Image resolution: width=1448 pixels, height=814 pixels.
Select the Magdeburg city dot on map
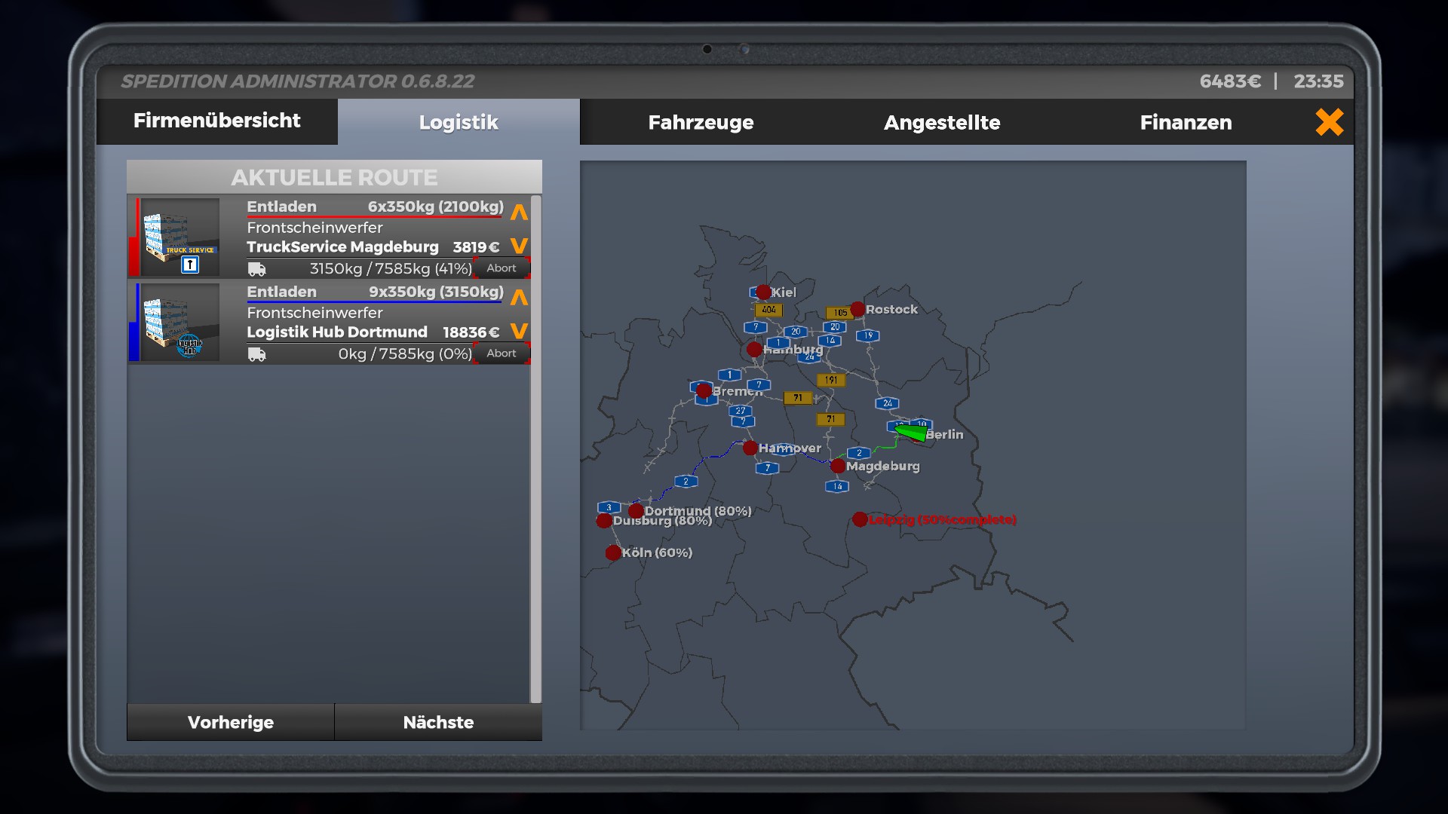click(837, 466)
